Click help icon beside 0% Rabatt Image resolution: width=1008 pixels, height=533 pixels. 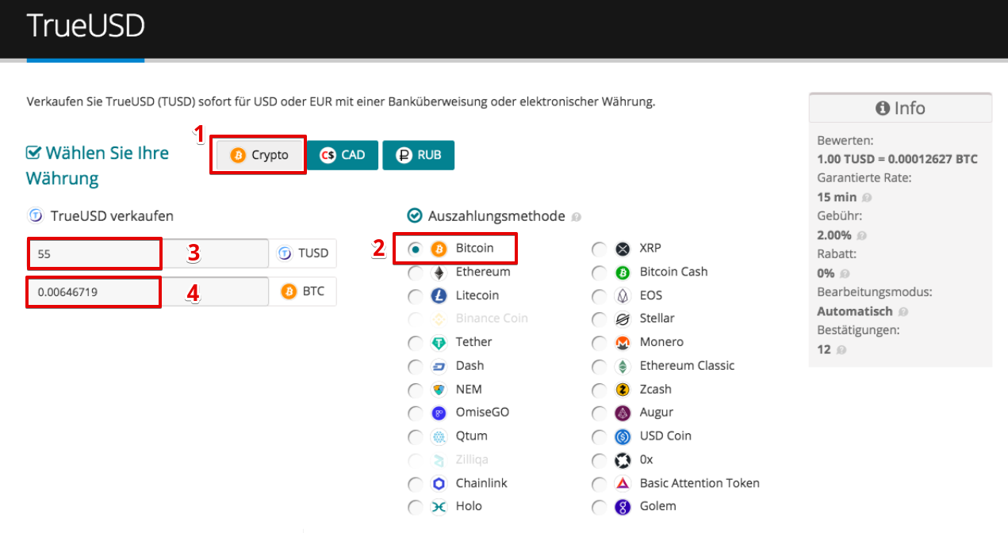tap(845, 274)
